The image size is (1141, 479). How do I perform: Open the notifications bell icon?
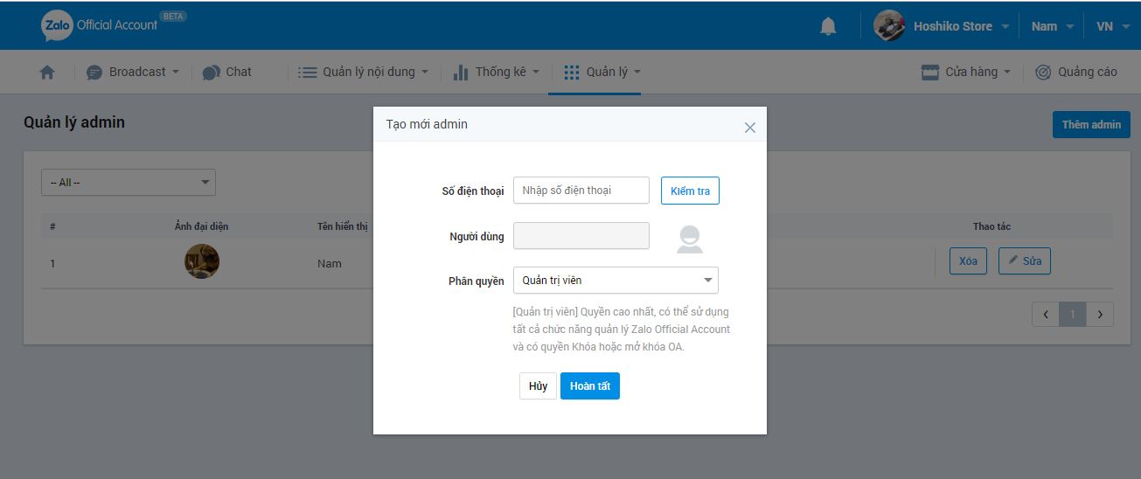(828, 26)
